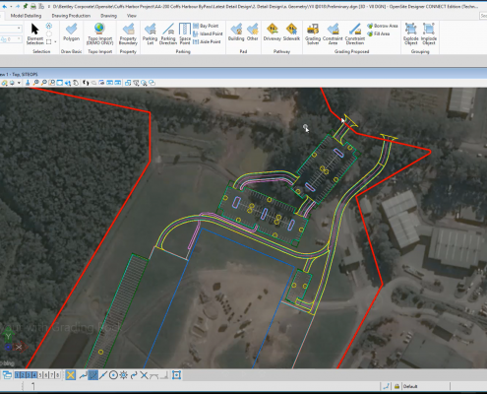
Task: Choose the Explode Object tool
Action: point(410,34)
